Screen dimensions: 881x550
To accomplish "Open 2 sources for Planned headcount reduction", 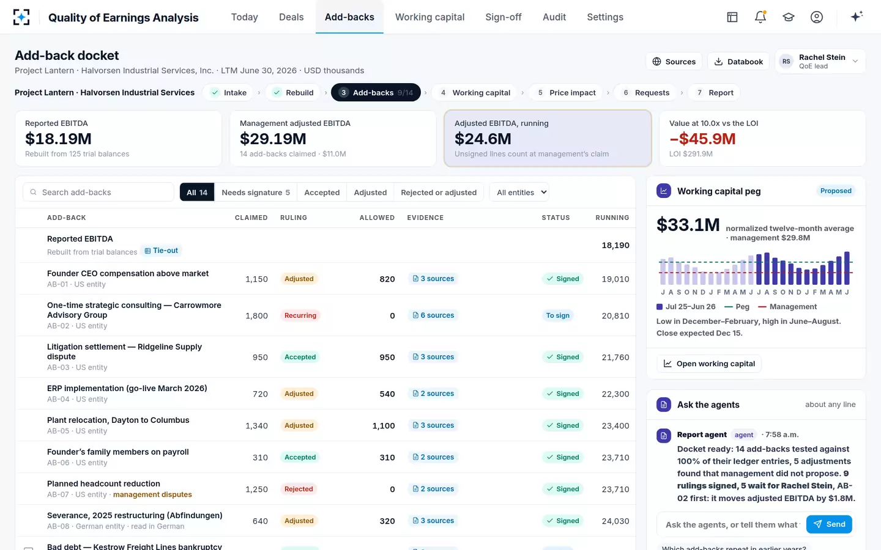I will coord(434,489).
